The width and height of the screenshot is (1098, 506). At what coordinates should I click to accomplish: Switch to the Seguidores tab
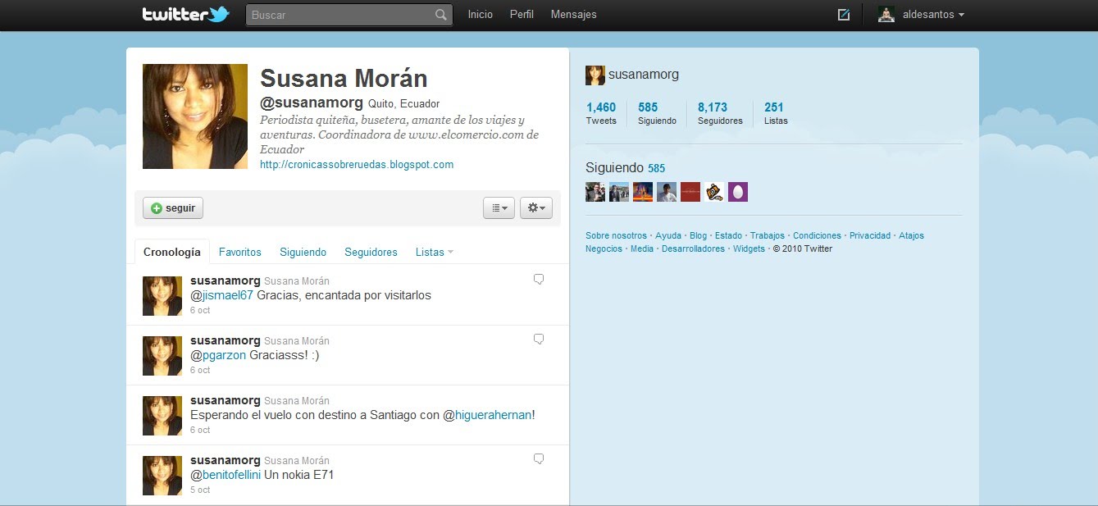[x=371, y=253]
